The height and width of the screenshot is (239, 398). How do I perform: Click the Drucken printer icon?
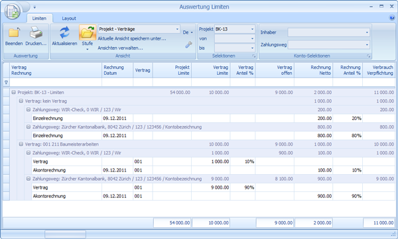click(x=36, y=33)
